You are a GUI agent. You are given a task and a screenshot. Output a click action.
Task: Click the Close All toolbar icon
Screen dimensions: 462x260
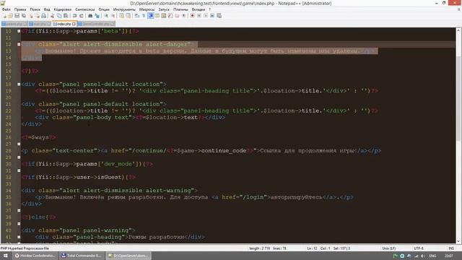point(38,16)
